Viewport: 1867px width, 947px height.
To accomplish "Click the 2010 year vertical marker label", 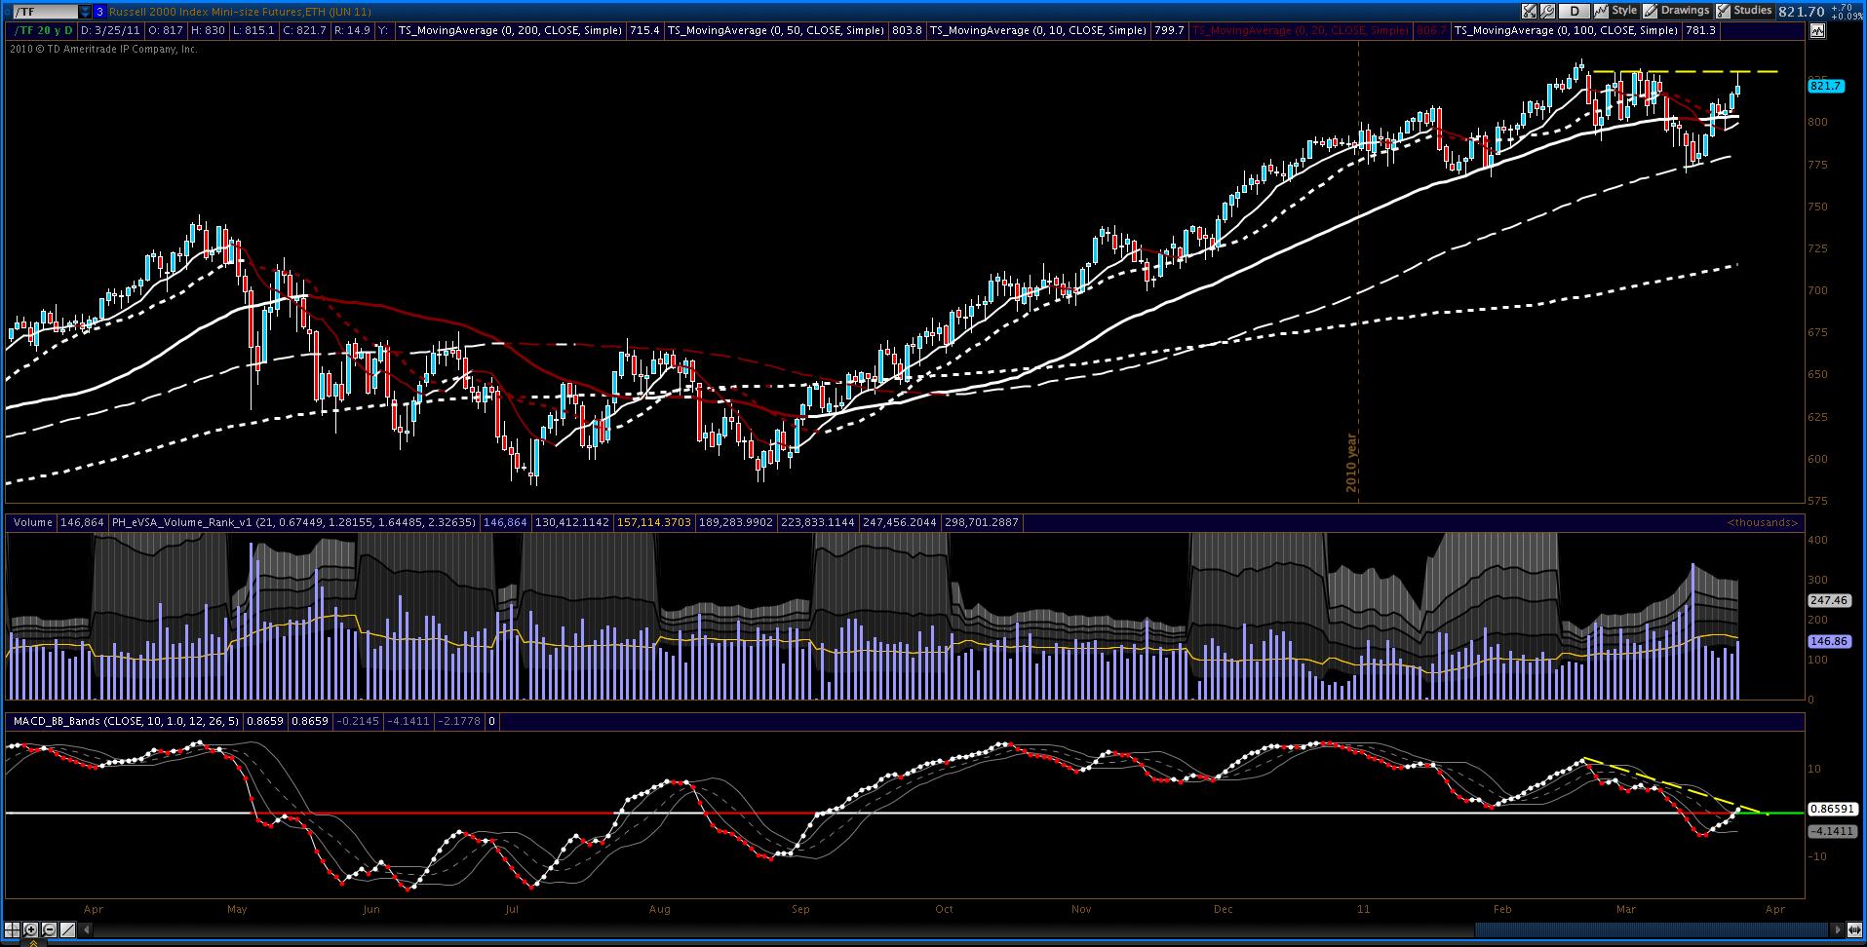I will pyautogui.click(x=1352, y=462).
